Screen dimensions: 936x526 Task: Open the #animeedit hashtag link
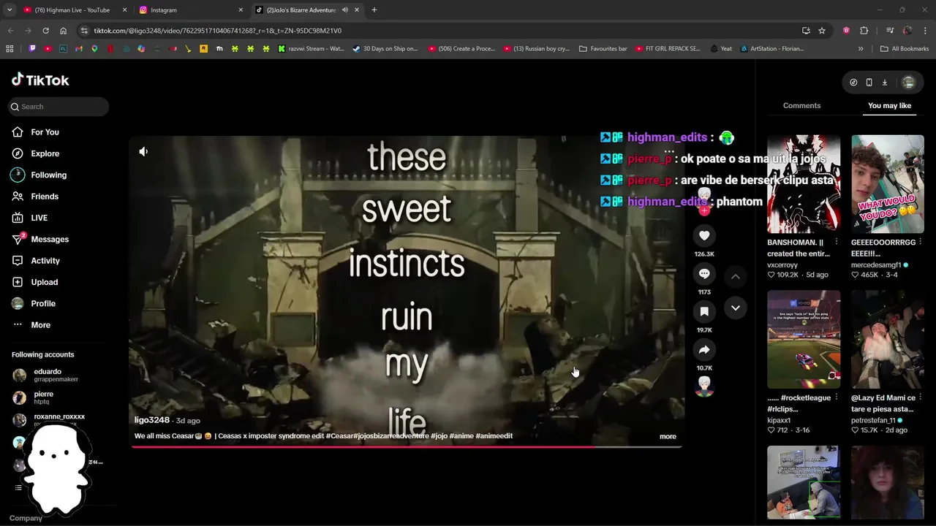[x=494, y=436]
